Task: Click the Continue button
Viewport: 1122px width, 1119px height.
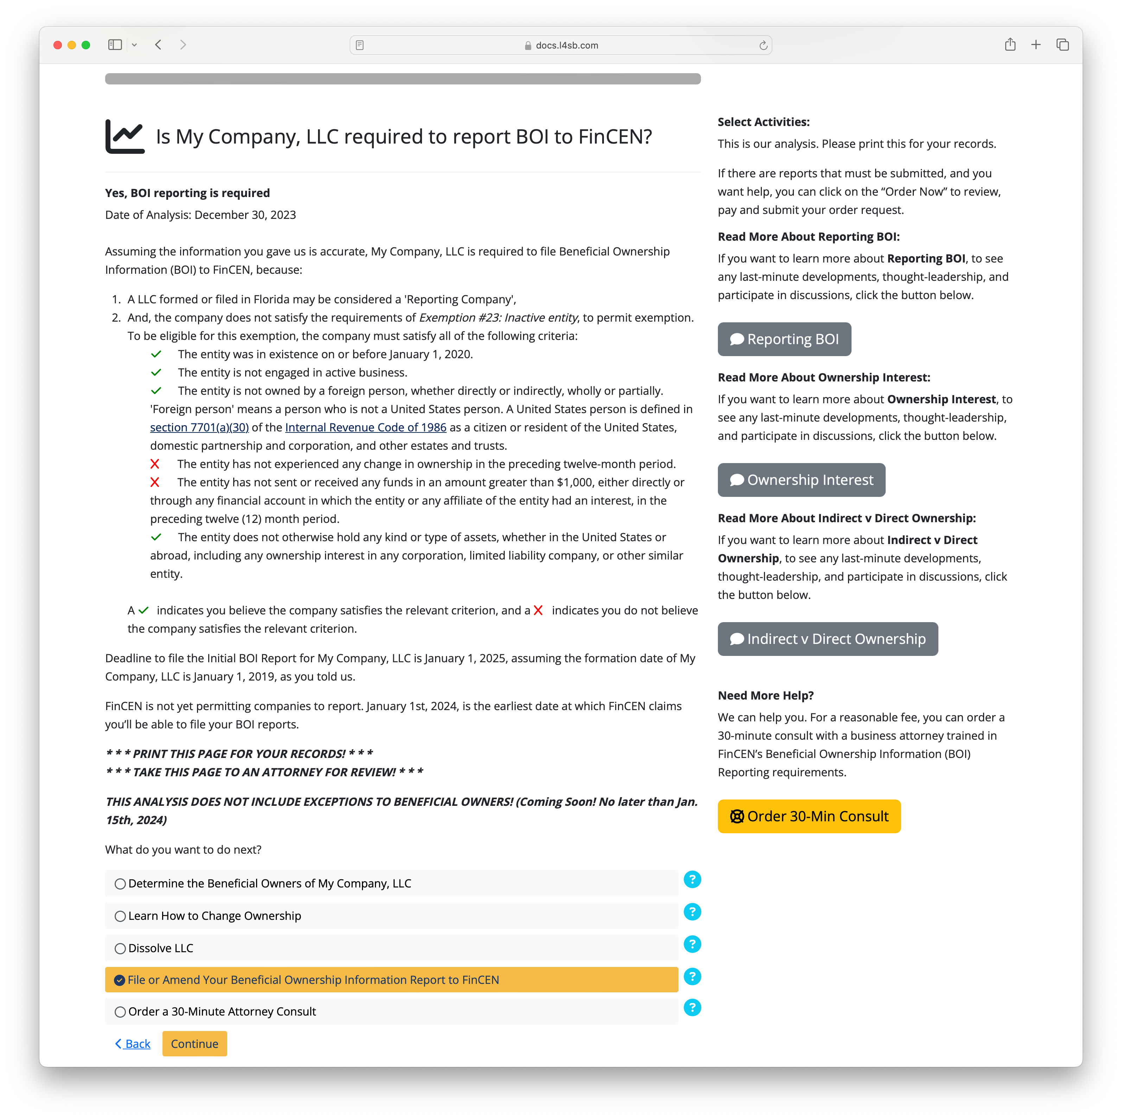Action: pyautogui.click(x=196, y=1043)
